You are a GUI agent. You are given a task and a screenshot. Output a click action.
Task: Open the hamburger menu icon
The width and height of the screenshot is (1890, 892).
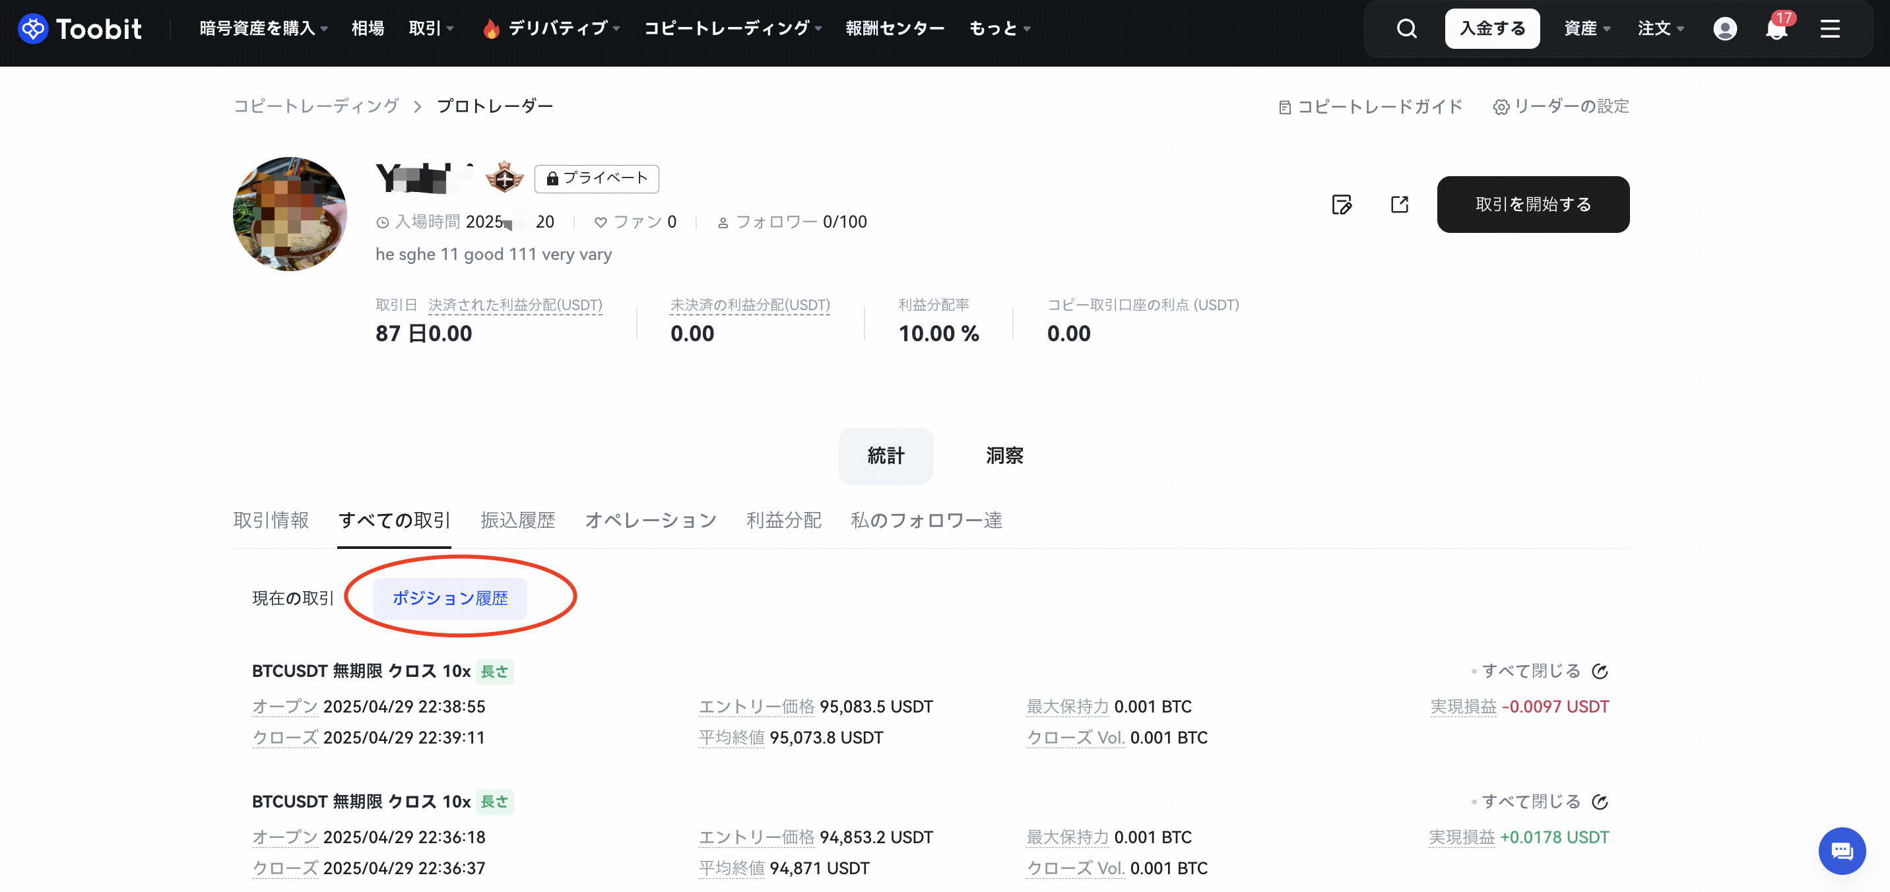[1830, 28]
